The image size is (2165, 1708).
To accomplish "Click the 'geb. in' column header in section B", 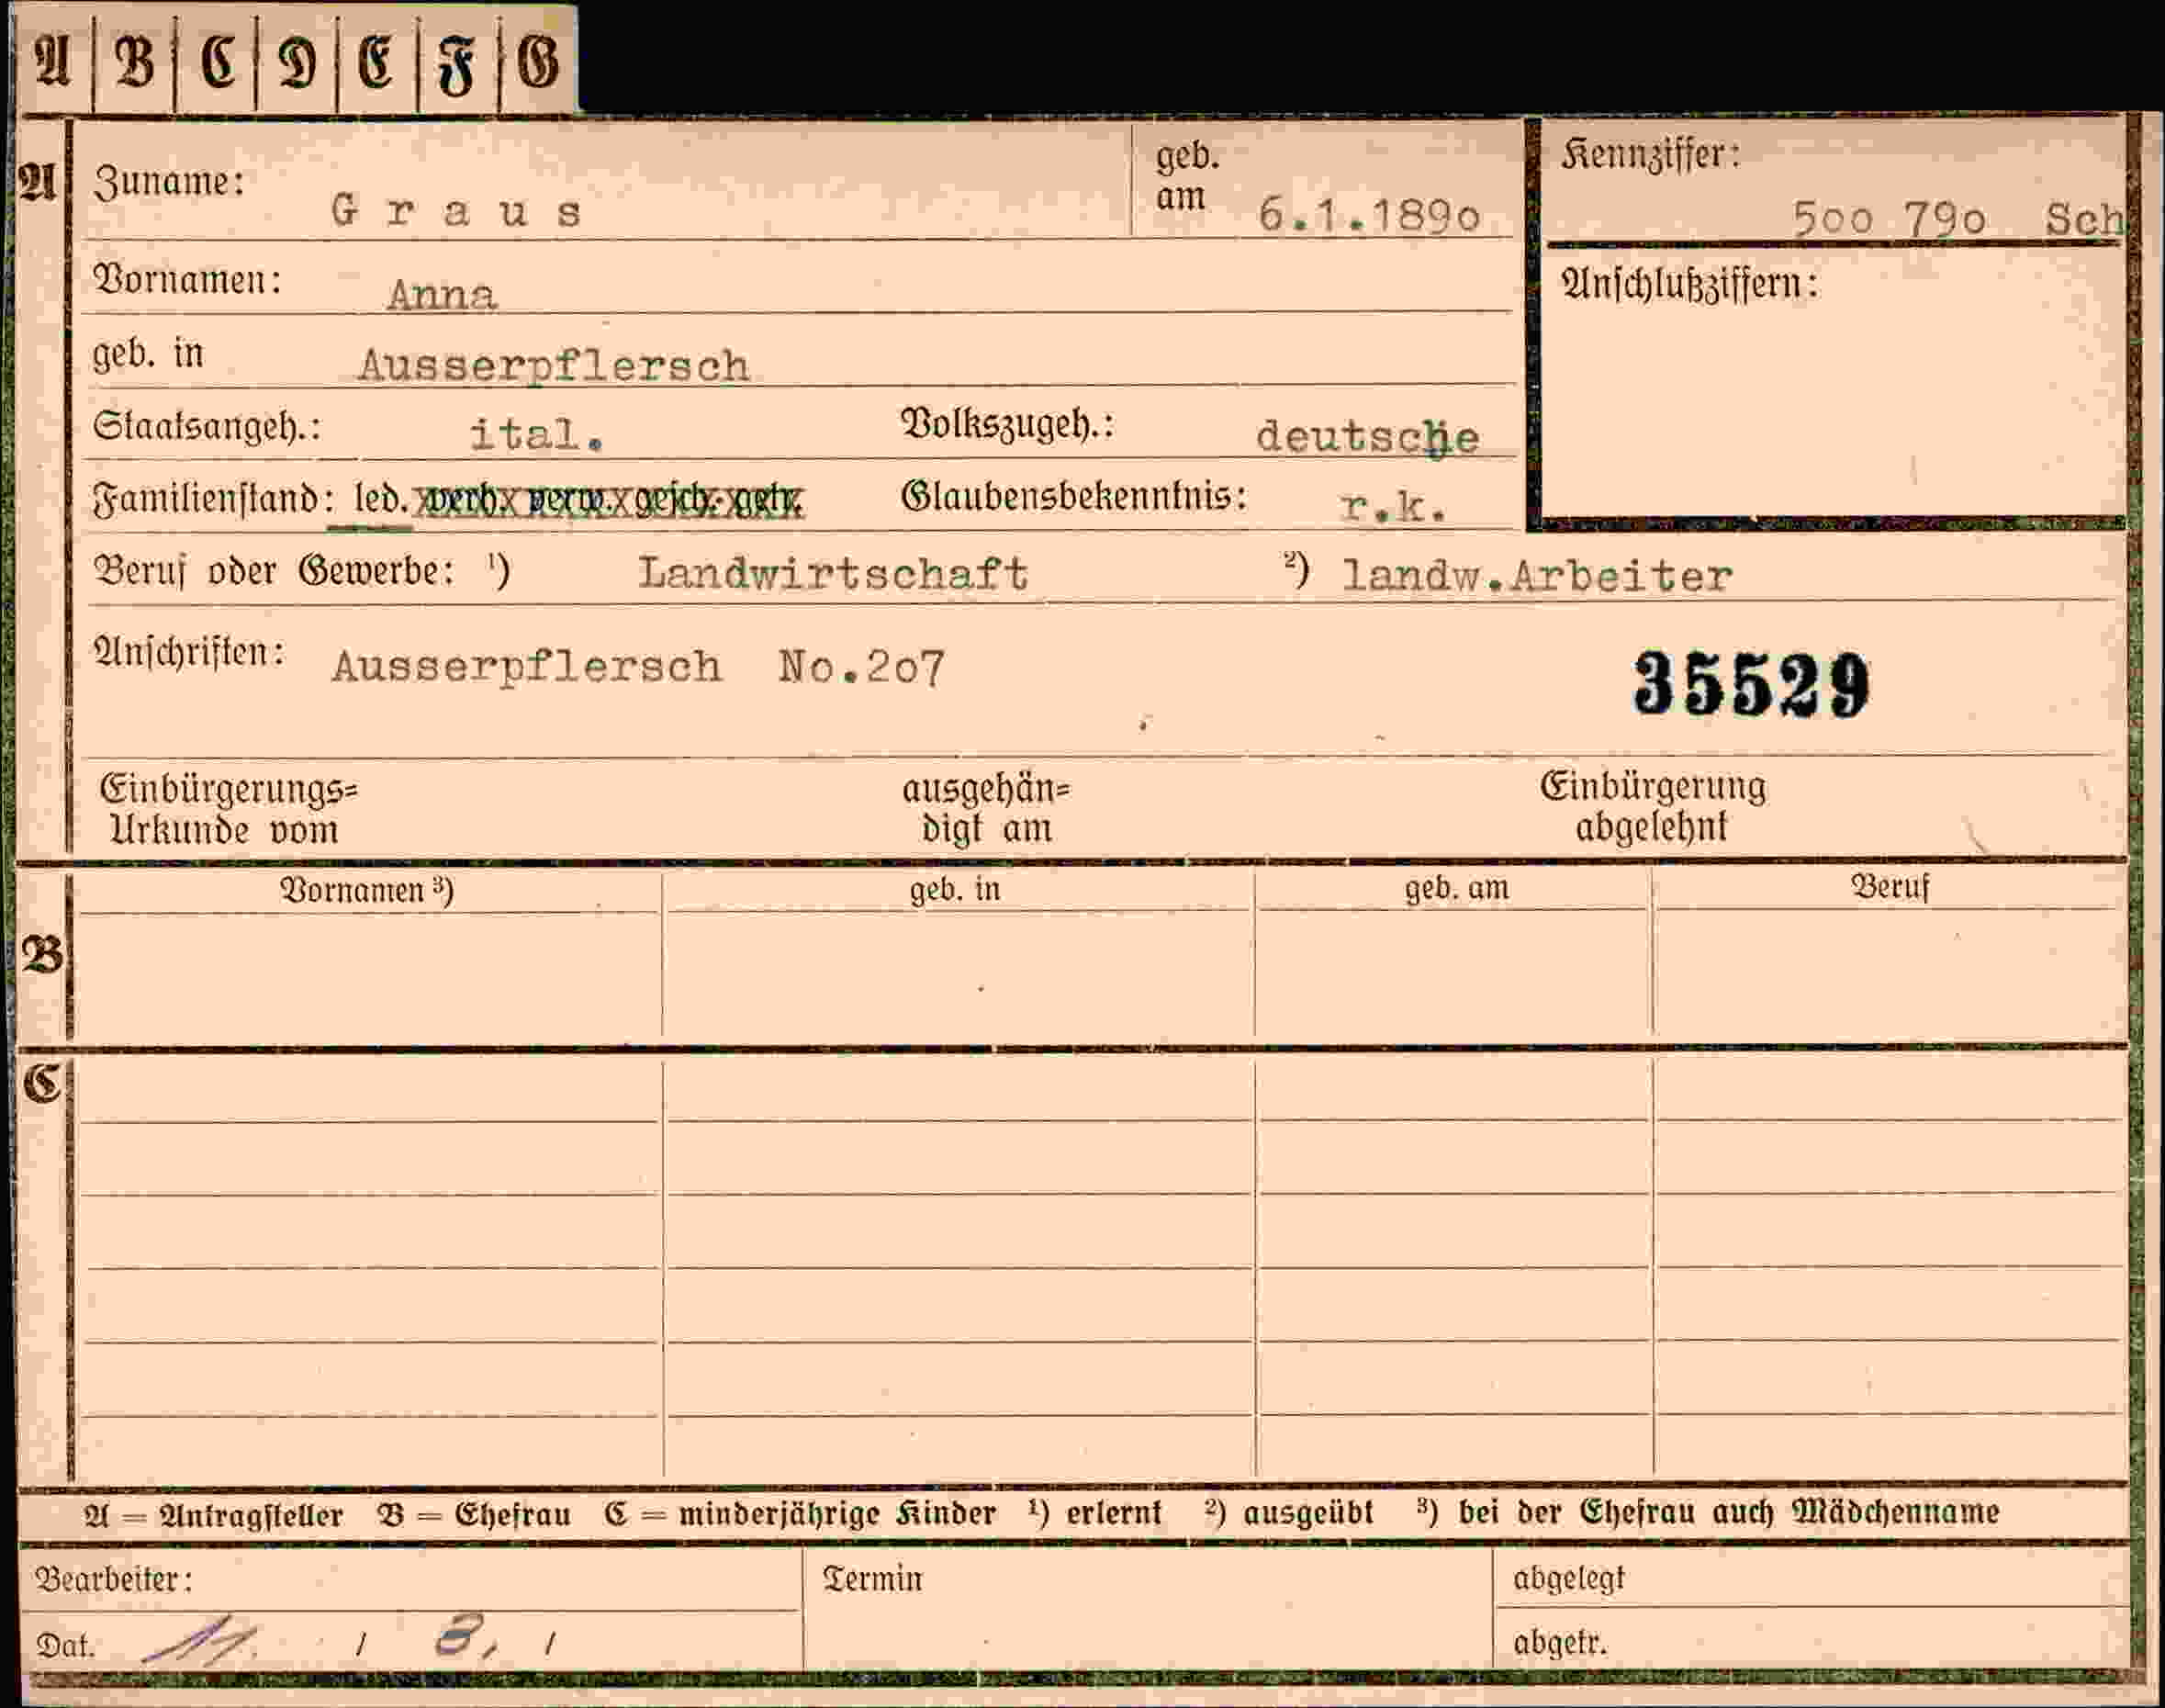I will [955, 889].
